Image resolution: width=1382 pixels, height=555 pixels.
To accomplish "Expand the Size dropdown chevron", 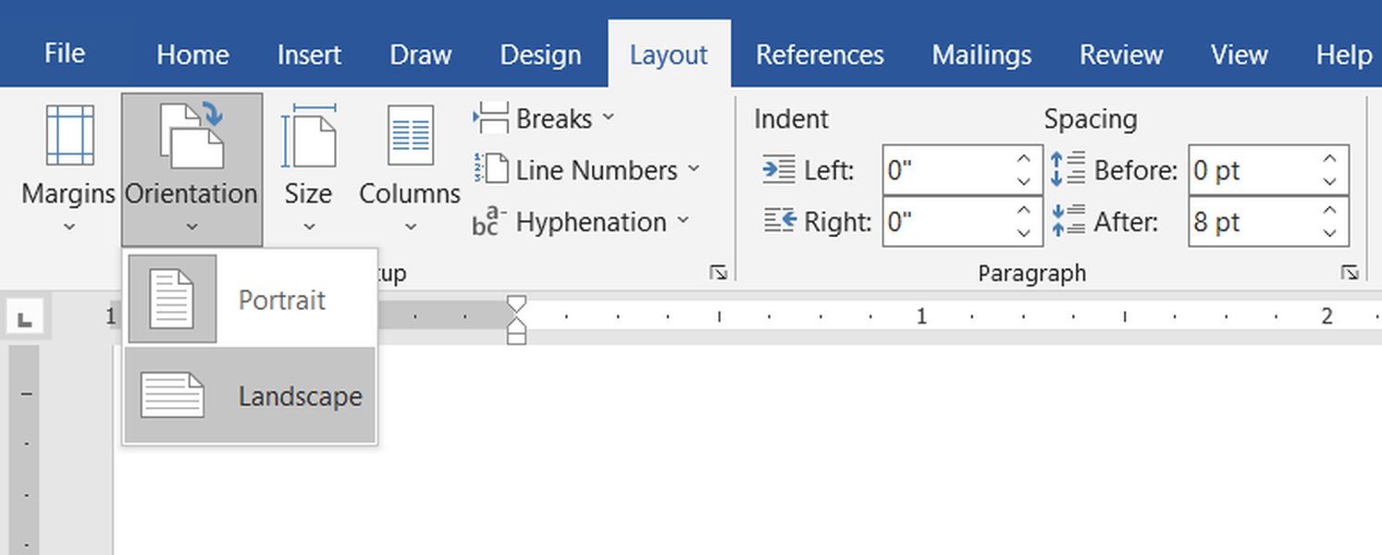I will (308, 227).
